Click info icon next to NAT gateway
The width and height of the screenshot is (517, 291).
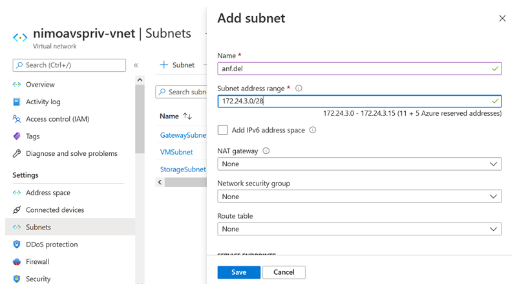point(266,151)
